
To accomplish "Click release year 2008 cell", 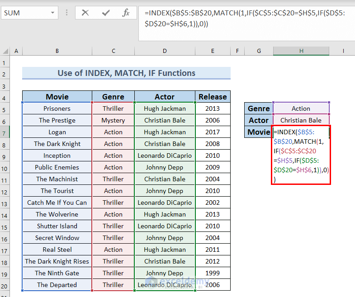I will point(213,144).
